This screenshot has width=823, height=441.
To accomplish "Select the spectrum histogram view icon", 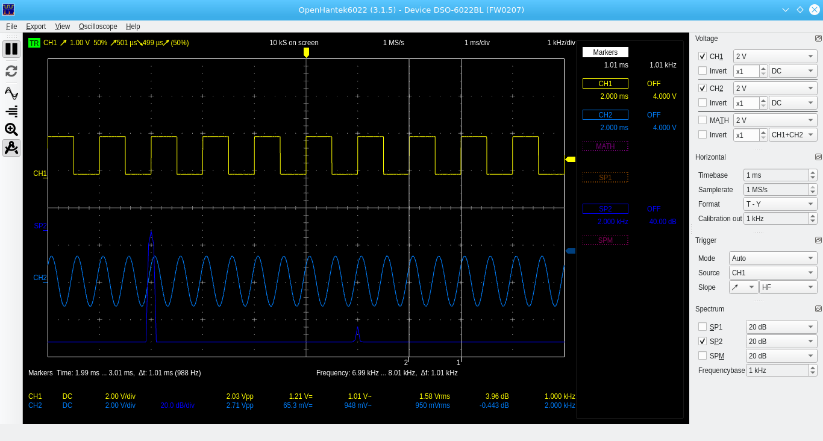I will click(11, 111).
